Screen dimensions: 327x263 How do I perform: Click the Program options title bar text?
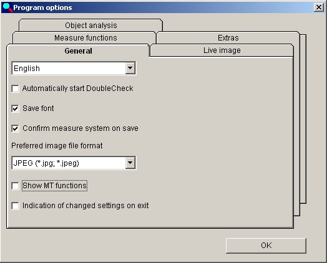click(42, 7)
